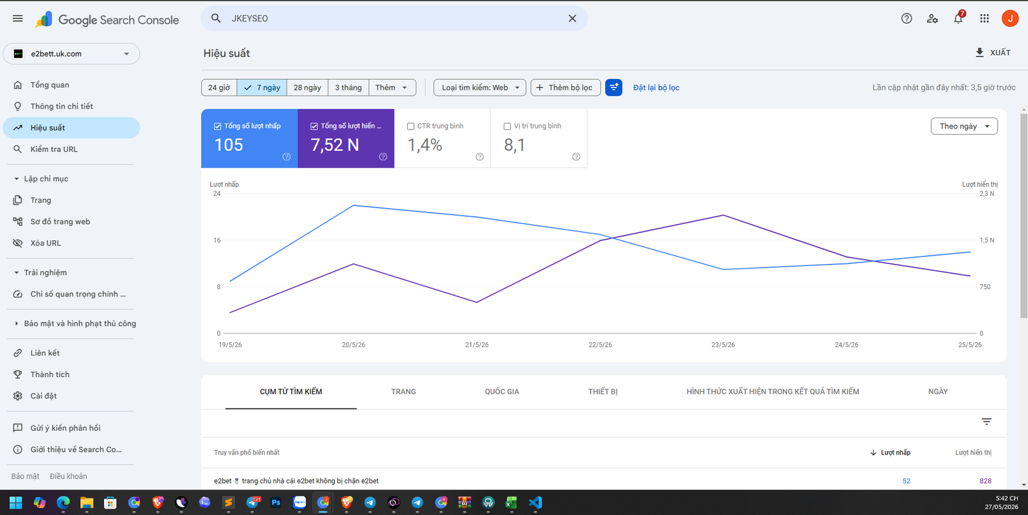This screenshot has width=1028, height=515.
Task: Click Thêm bộ lọc button
Action: [x=565, y=87]
